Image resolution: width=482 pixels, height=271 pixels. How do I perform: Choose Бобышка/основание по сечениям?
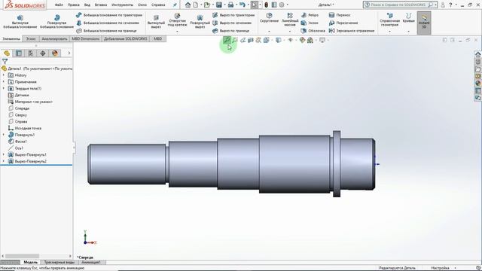click(108, 23)
